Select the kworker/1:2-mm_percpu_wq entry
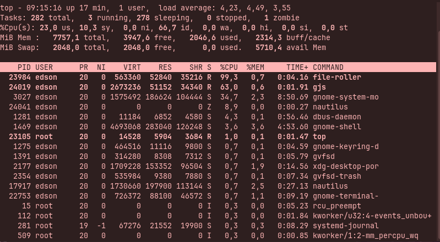 [365, 236]
